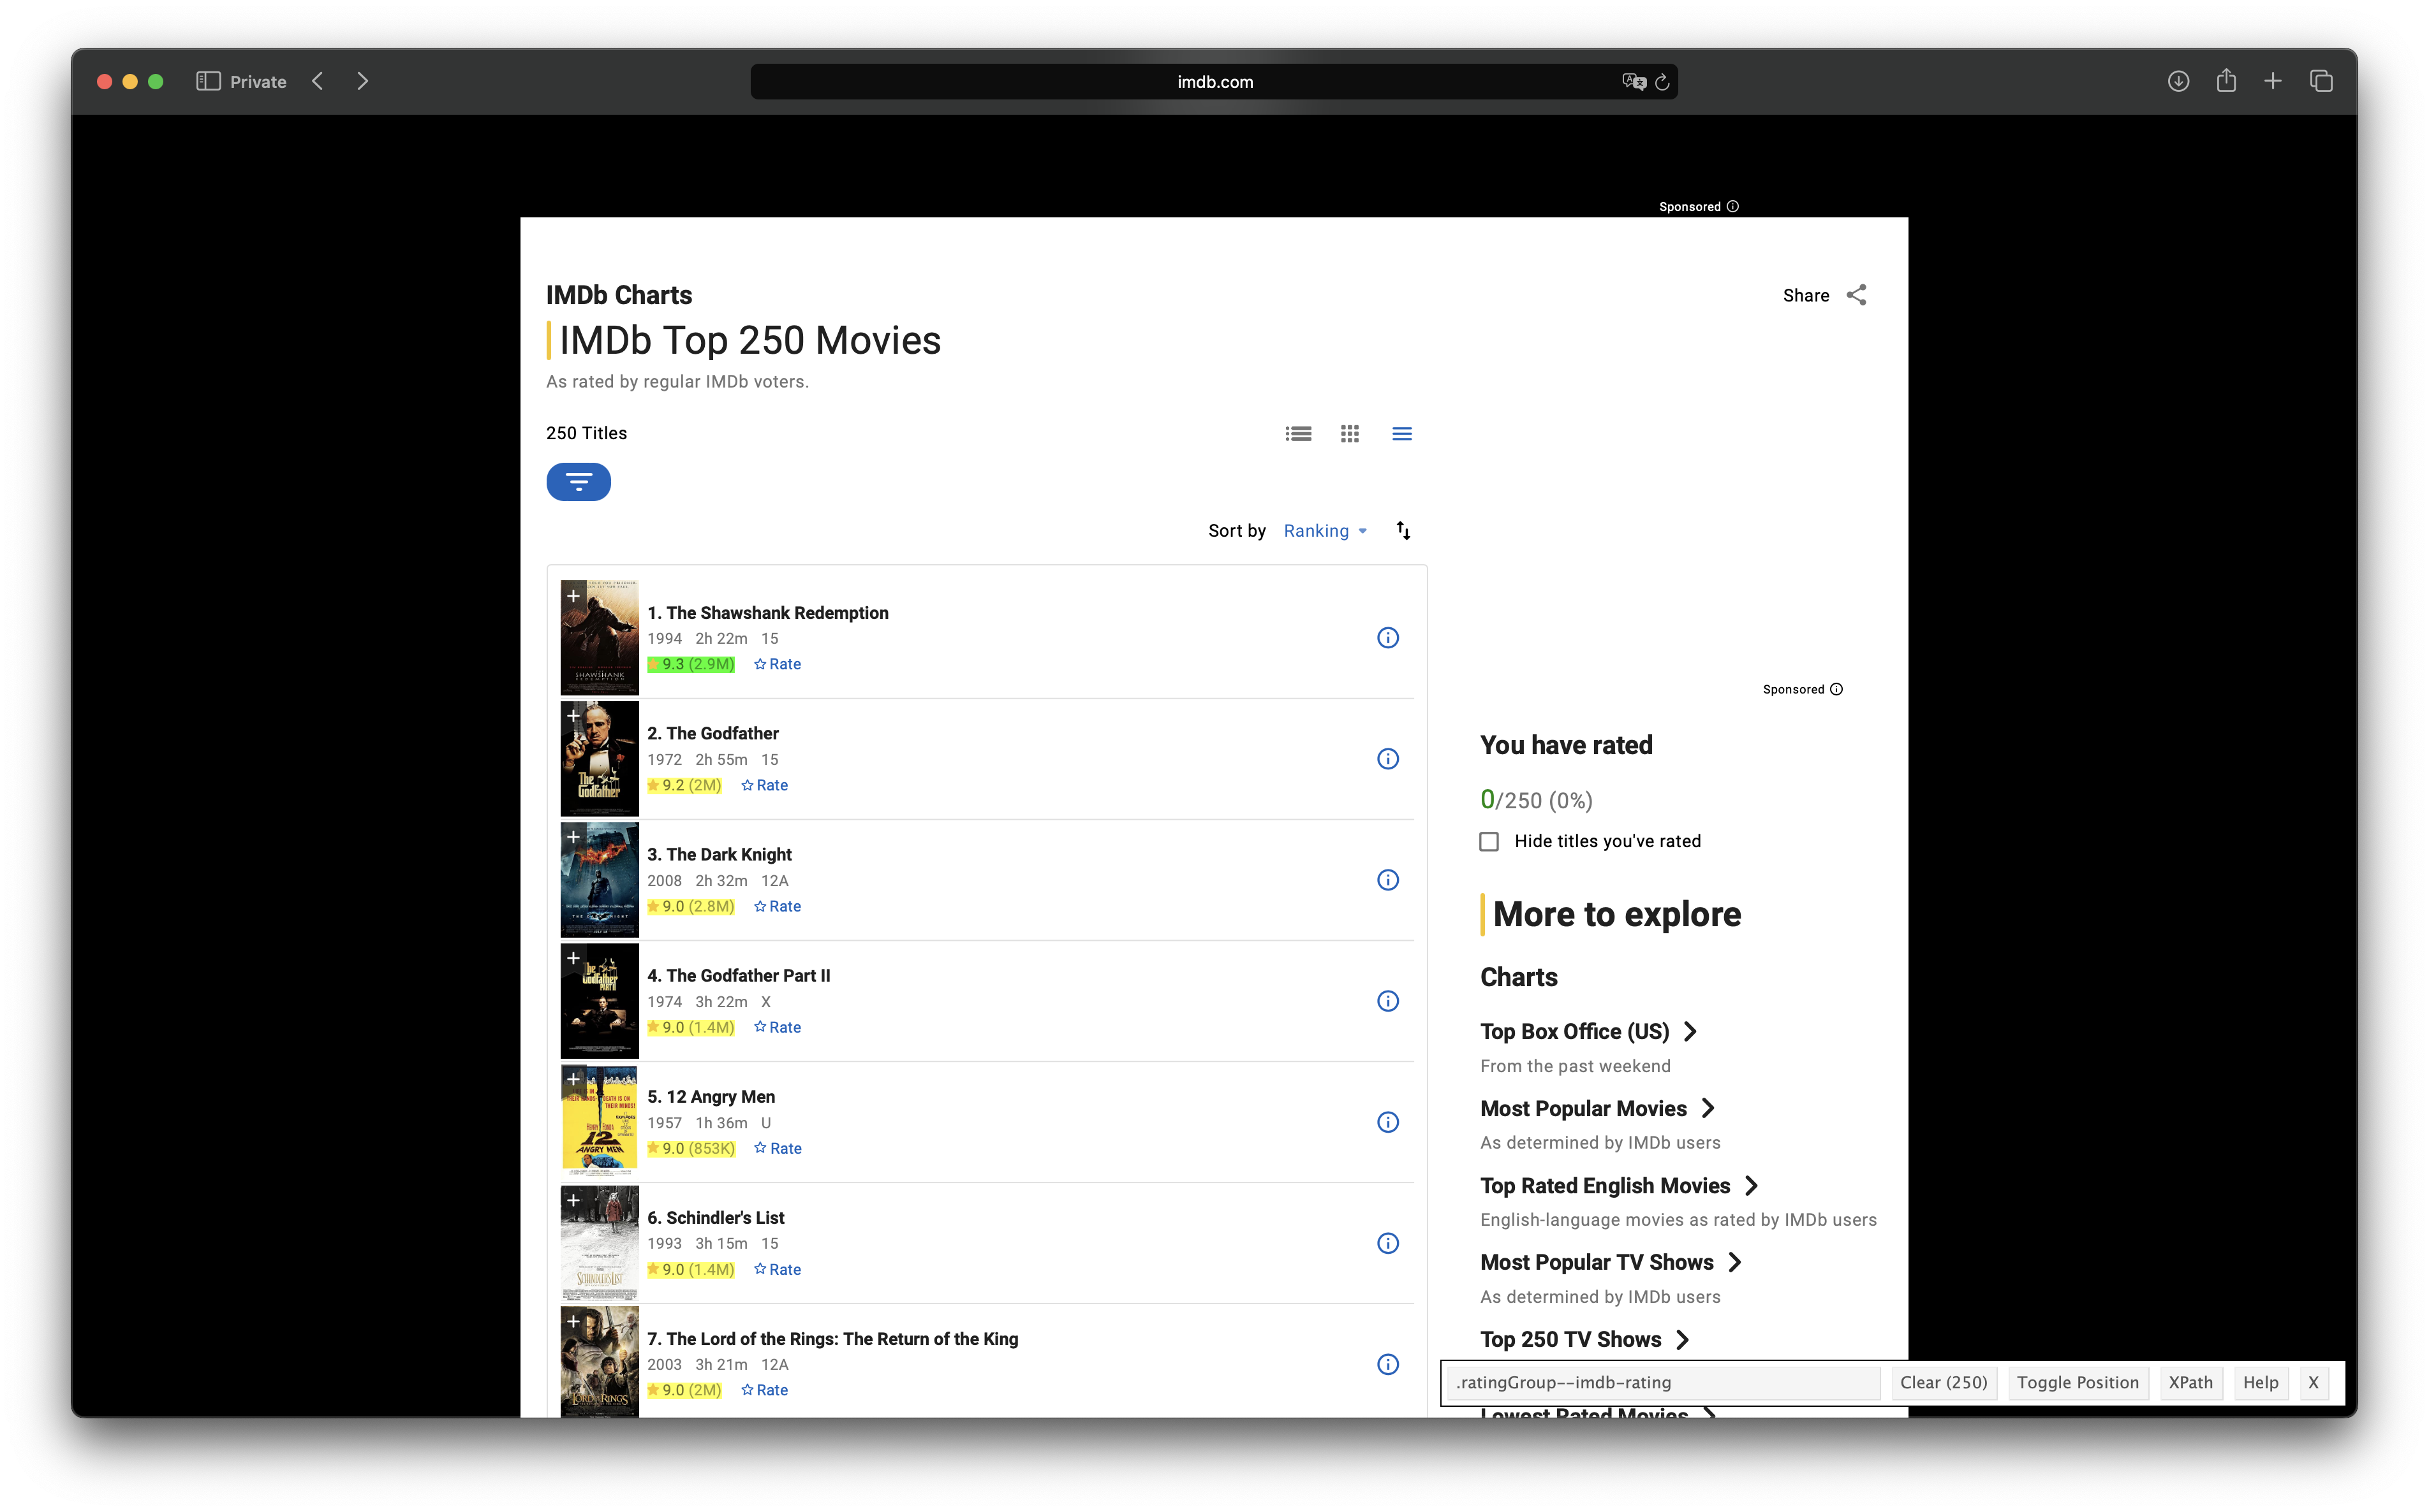Toggle Position of selector bar
Viewport: 2429px width, 1512px height.
(2078, 1382)
